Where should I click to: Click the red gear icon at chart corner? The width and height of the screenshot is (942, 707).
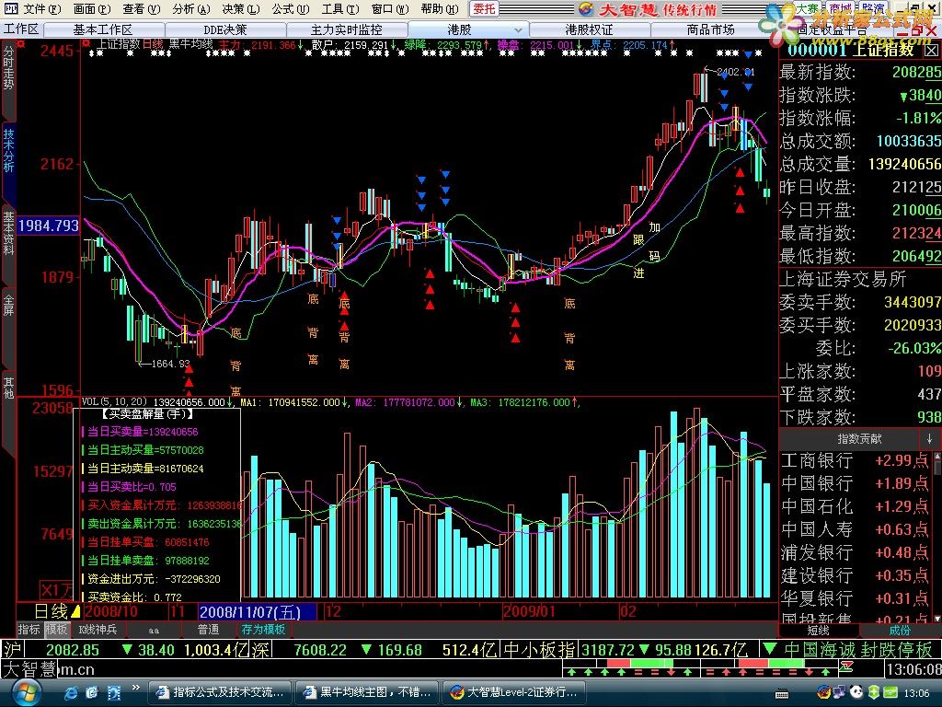pos(86,43)
